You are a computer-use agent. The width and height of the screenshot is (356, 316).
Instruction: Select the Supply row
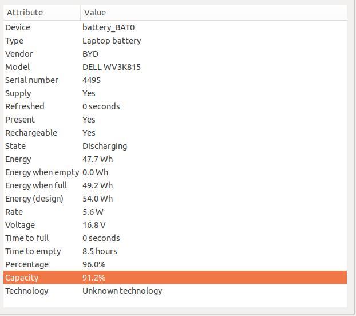coord(175,93)
